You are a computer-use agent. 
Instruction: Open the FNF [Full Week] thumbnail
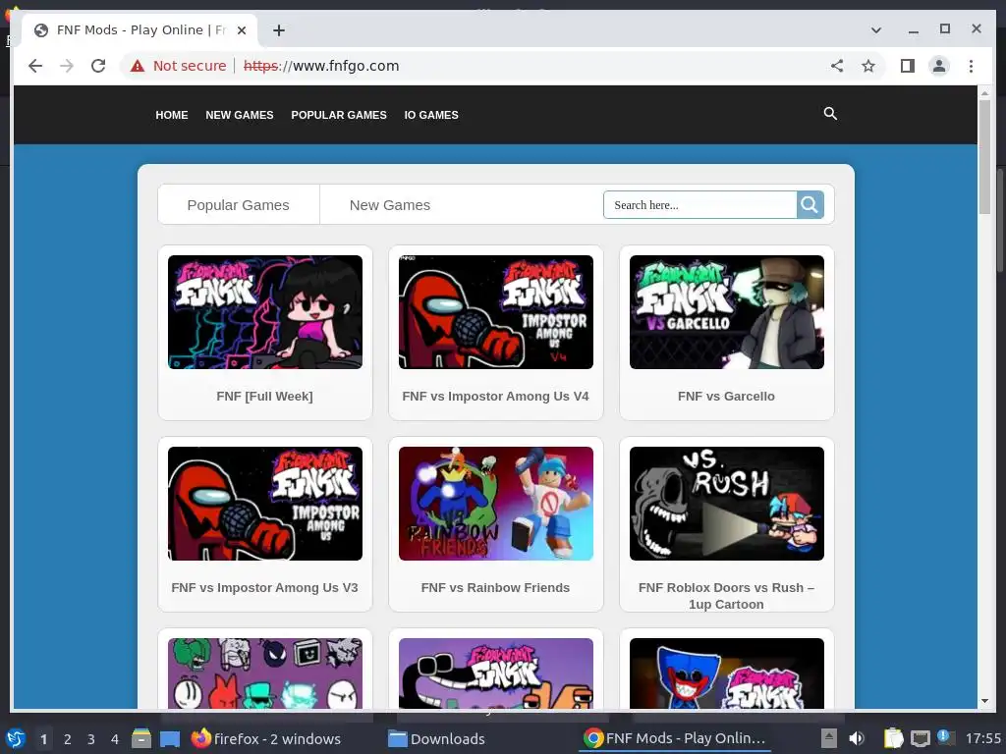tap(265, 312)
